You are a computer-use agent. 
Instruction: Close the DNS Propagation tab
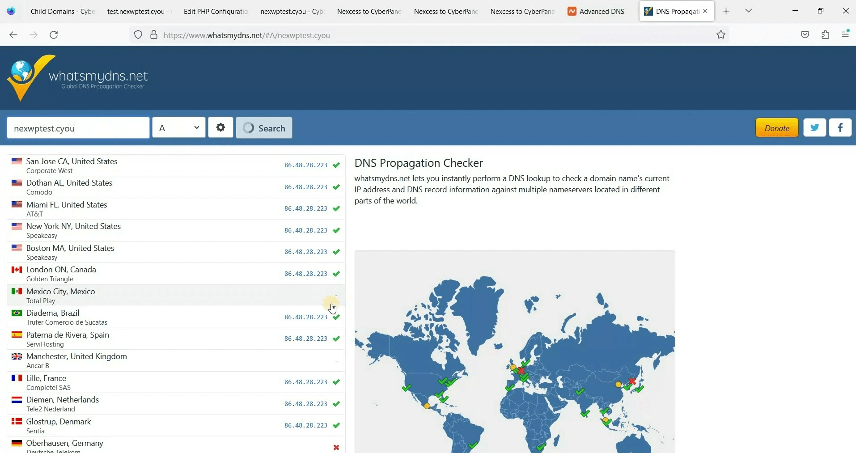pyautogui.click(x=705, y=11)
